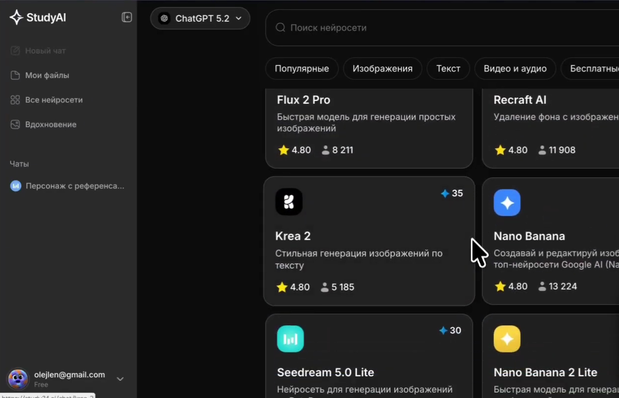This screenshot has height=398, width=619.
Task: Click the Поиск нейросети search field
Action: (x=442, y=28)
